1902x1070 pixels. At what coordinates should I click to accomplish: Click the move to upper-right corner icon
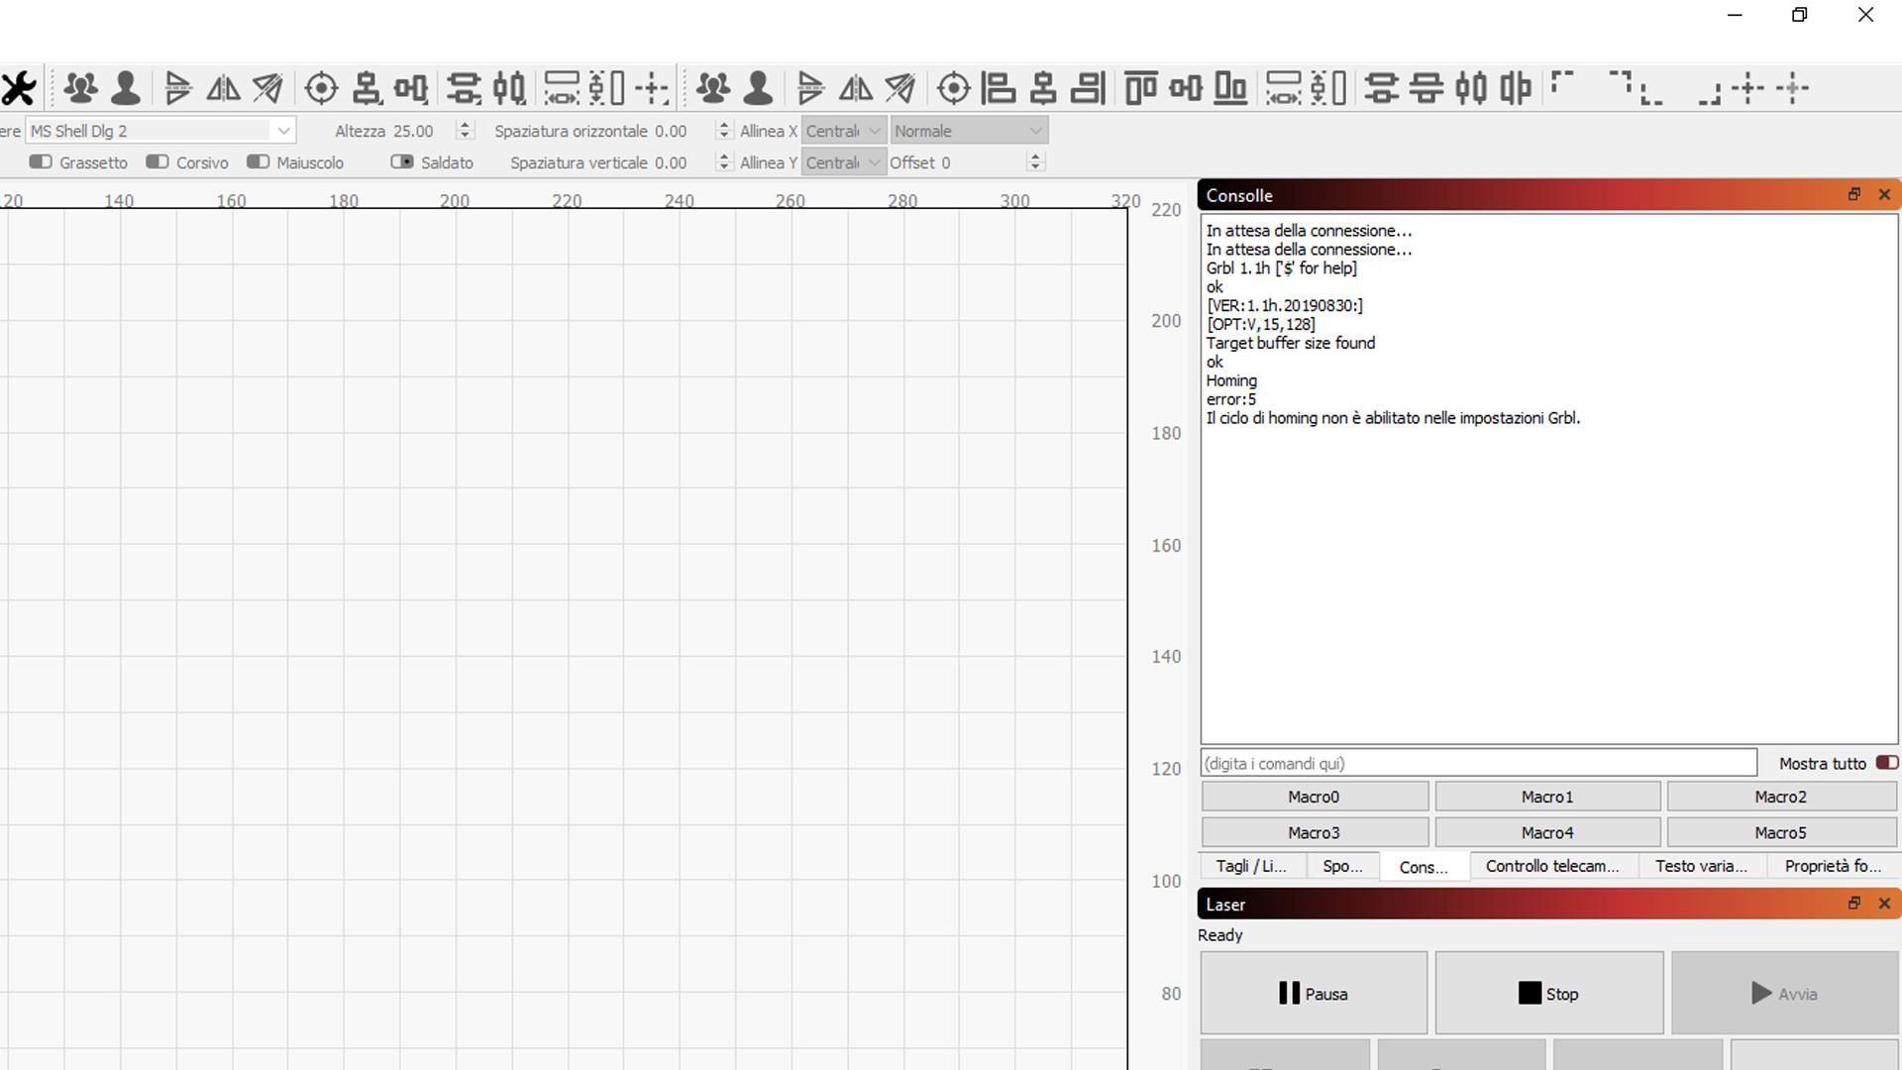point(1620,82)
